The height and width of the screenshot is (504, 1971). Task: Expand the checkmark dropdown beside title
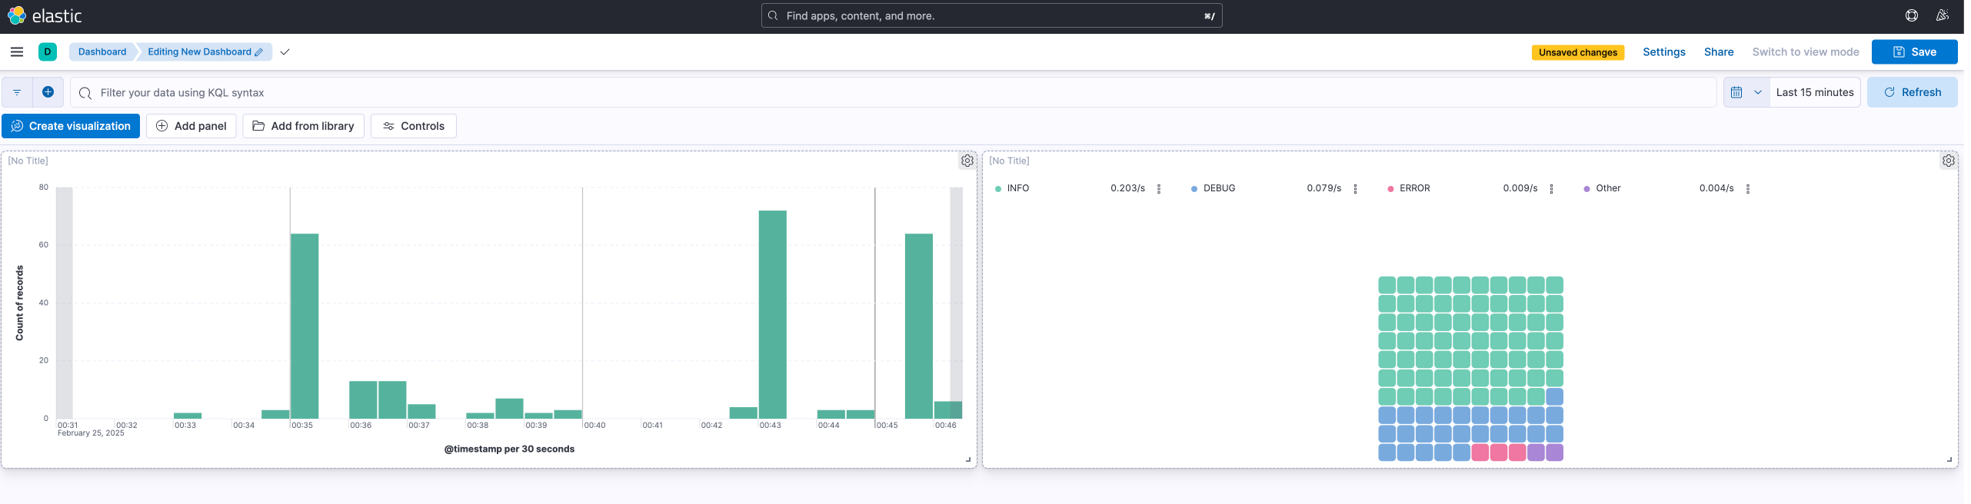click(285, 51)
